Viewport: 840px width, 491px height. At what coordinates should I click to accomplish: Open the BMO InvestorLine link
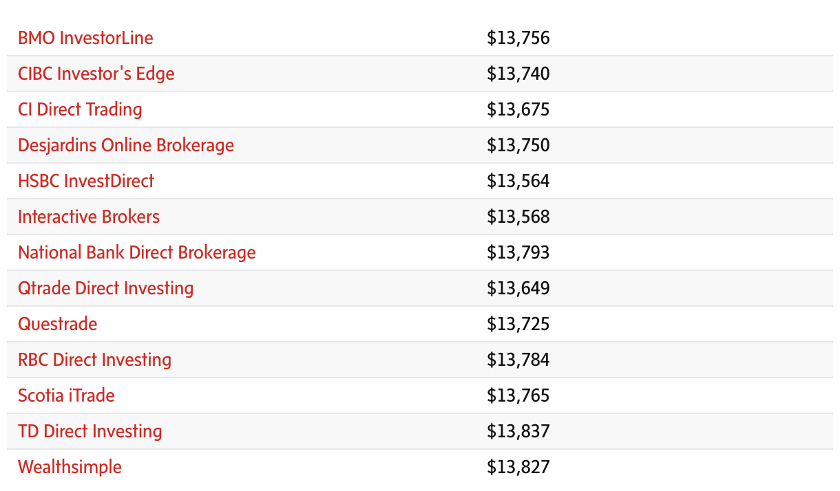(x=85, y=38)
